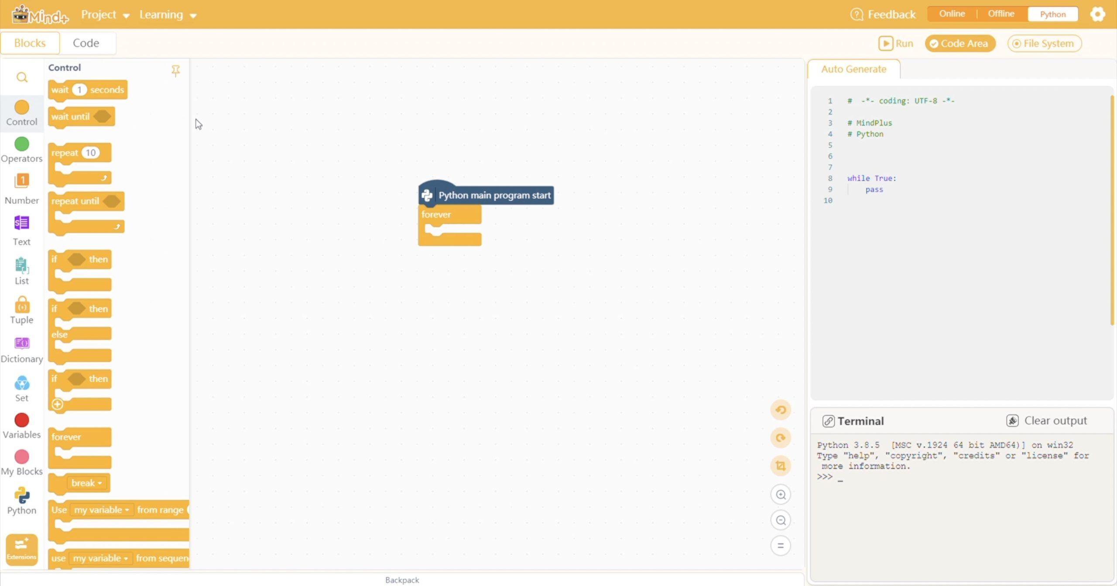
Task: Switch connection mode to Online
Action: coord(951,14)
